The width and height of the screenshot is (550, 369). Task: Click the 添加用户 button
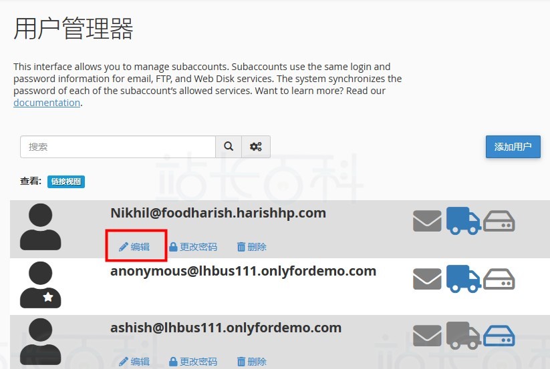[x=513, y=147]
